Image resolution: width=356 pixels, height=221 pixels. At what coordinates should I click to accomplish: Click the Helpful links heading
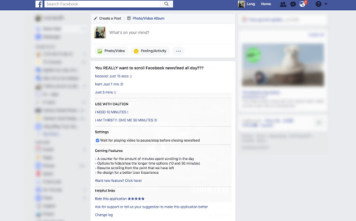[105, 190]
